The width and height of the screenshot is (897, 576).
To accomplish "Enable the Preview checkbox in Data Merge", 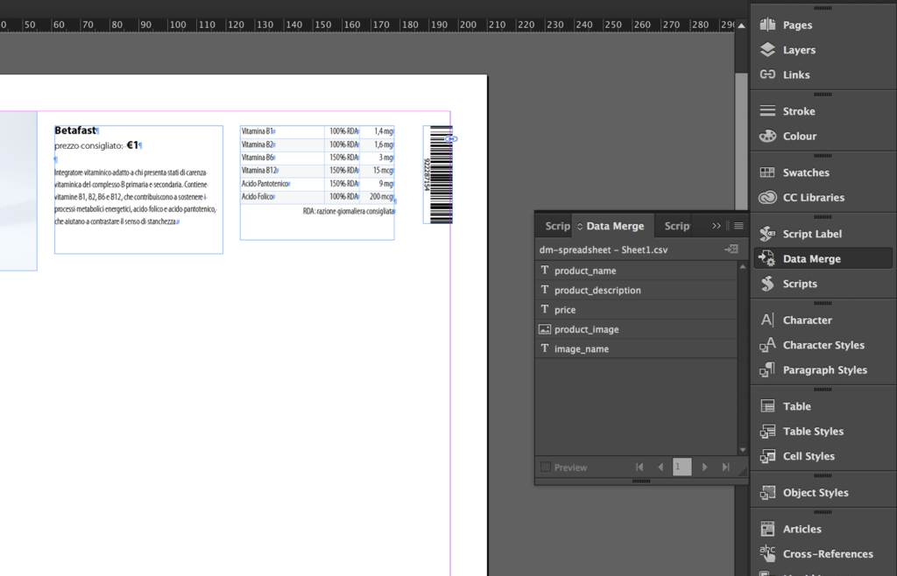I will [546, 467].
